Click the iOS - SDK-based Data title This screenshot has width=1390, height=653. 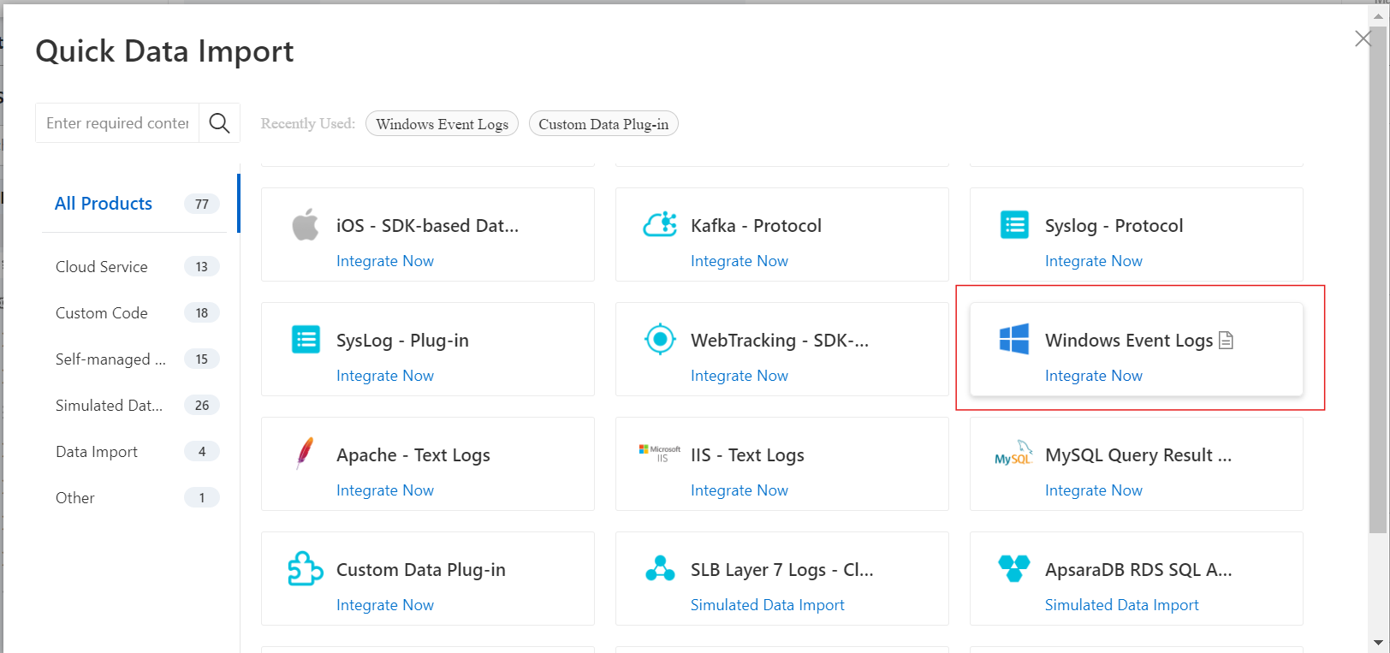pyautogui.click(x=427, y=226)
